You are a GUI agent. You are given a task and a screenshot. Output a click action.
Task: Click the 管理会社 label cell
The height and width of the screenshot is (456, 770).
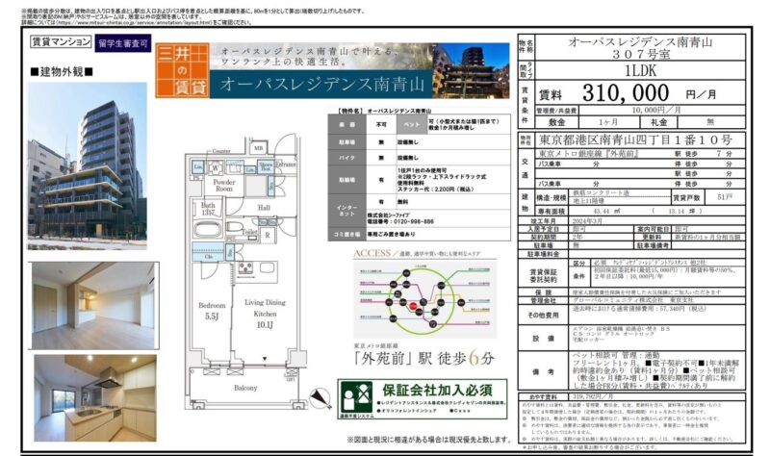pyautogui.click(x=543, y=300)
